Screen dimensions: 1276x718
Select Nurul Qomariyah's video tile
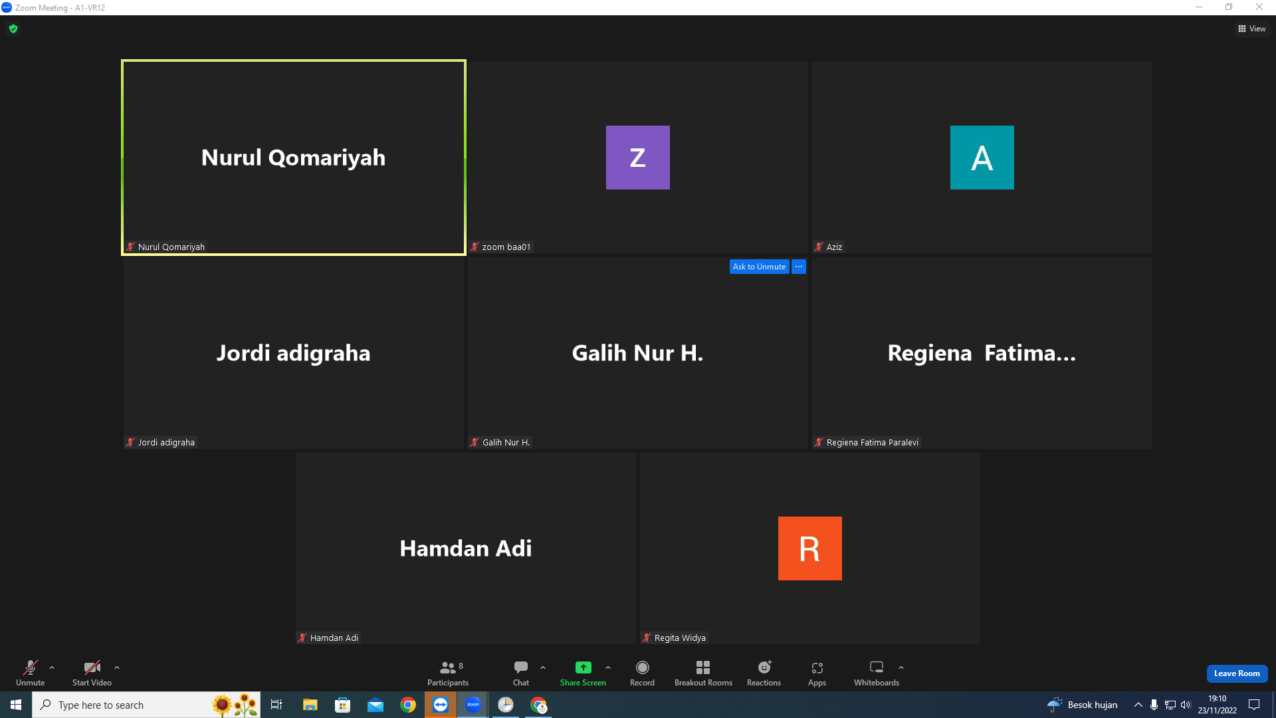pyautogui.click(x=293, y=158)
